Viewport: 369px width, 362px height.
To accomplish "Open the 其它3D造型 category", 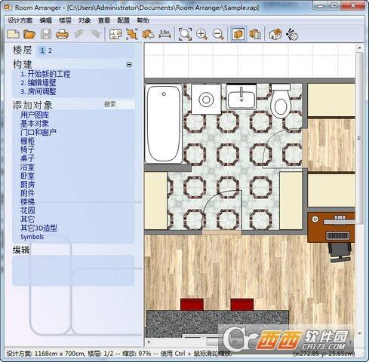I will 38,228.
